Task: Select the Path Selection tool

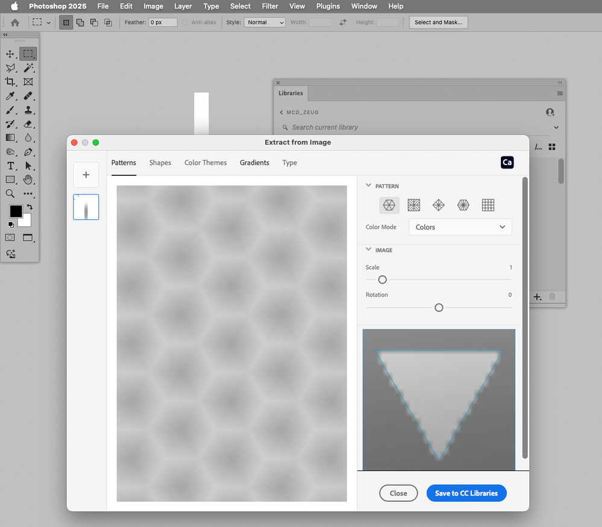Action: click(28, 166)
